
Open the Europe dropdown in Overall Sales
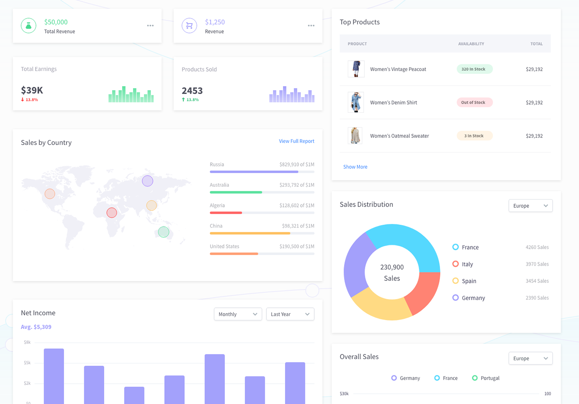tap(531, 358)
